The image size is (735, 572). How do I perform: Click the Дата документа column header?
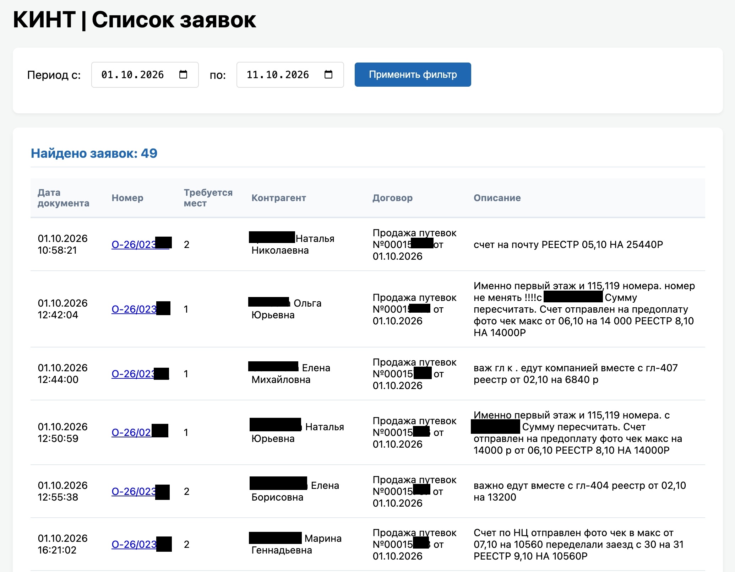coord(64,198)
